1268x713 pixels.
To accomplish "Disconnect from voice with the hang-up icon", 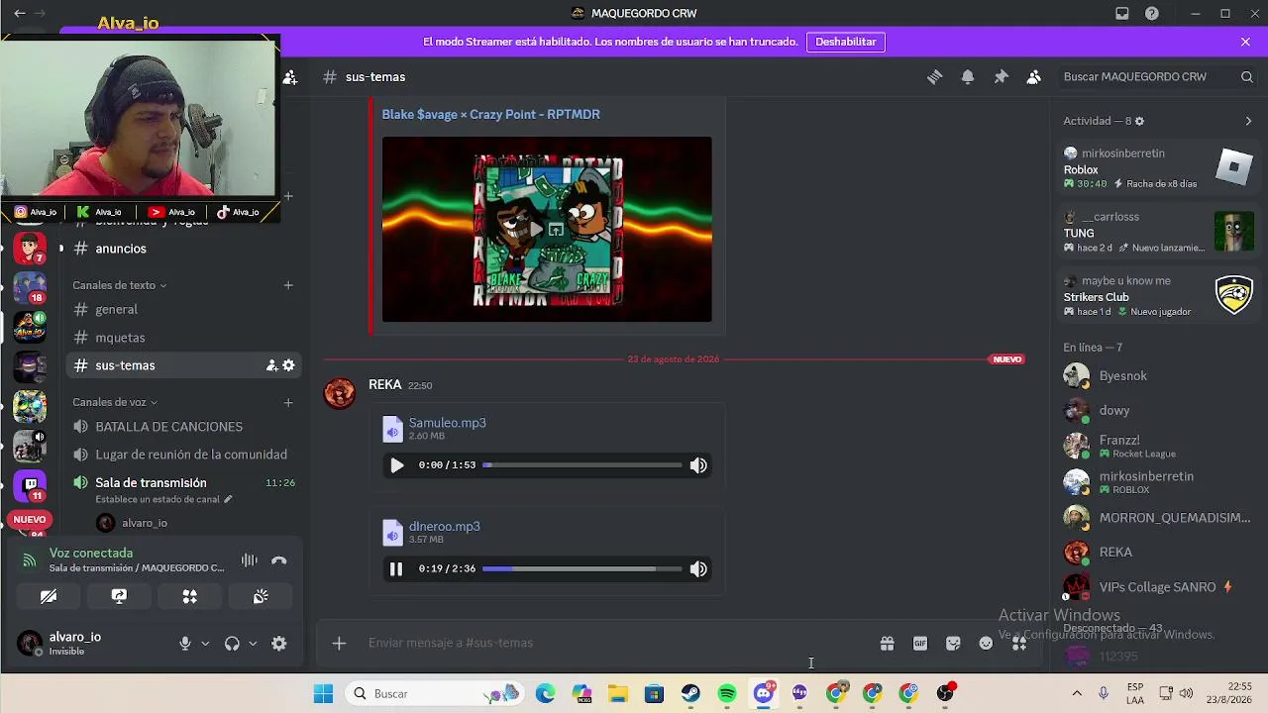I will point(279,560).
